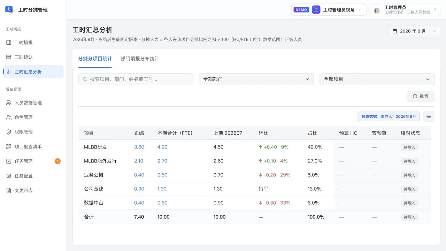Click the -0.20 · 29% change in 业务公摊 row
This screenshot has width=446, height=251.
pyautogui.click(x=275, y=175)
